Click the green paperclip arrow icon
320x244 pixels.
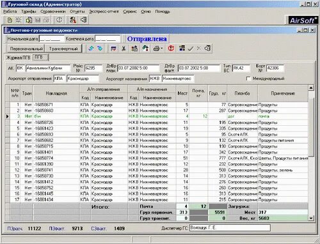[145, 49]
